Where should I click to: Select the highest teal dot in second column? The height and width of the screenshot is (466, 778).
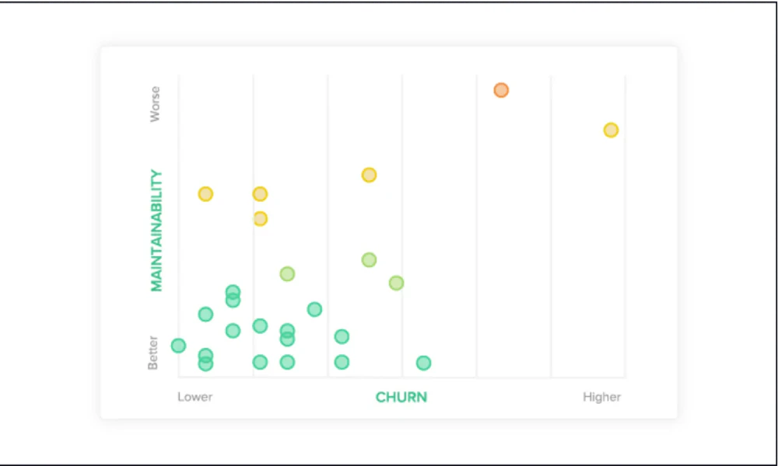[314, 309]
